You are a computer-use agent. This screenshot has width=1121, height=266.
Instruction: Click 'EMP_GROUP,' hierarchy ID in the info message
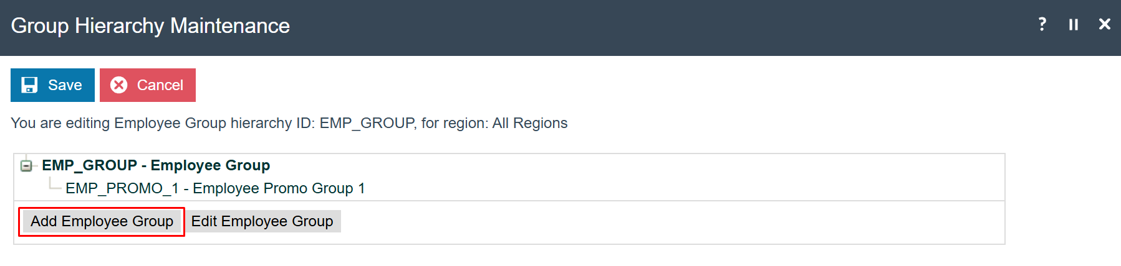pyautogui.click(x=368, y=123)
